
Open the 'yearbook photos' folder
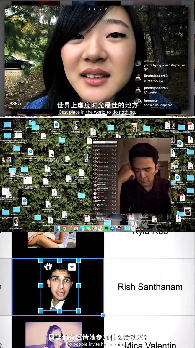click(x=38, y=218)
